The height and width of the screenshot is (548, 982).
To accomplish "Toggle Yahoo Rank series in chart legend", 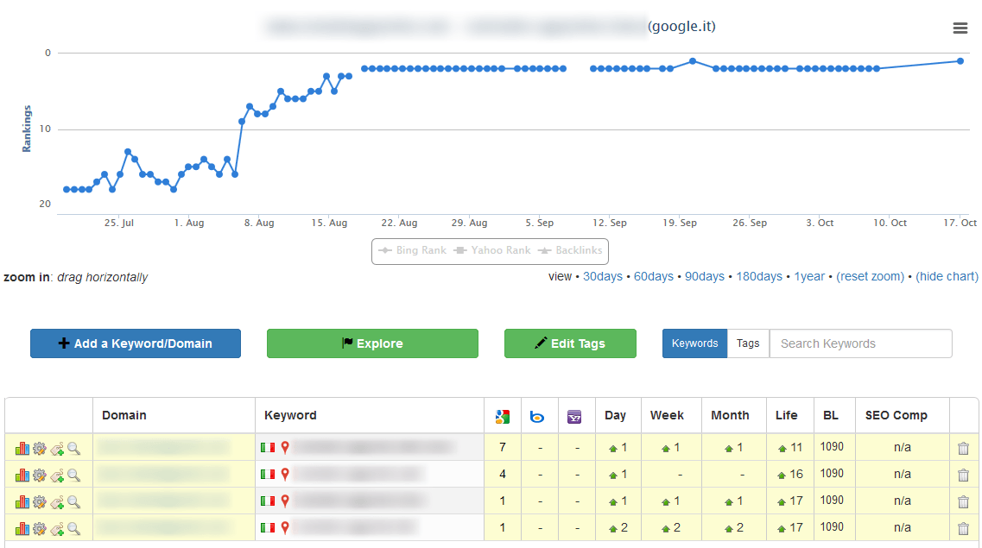I will (492, 250).
